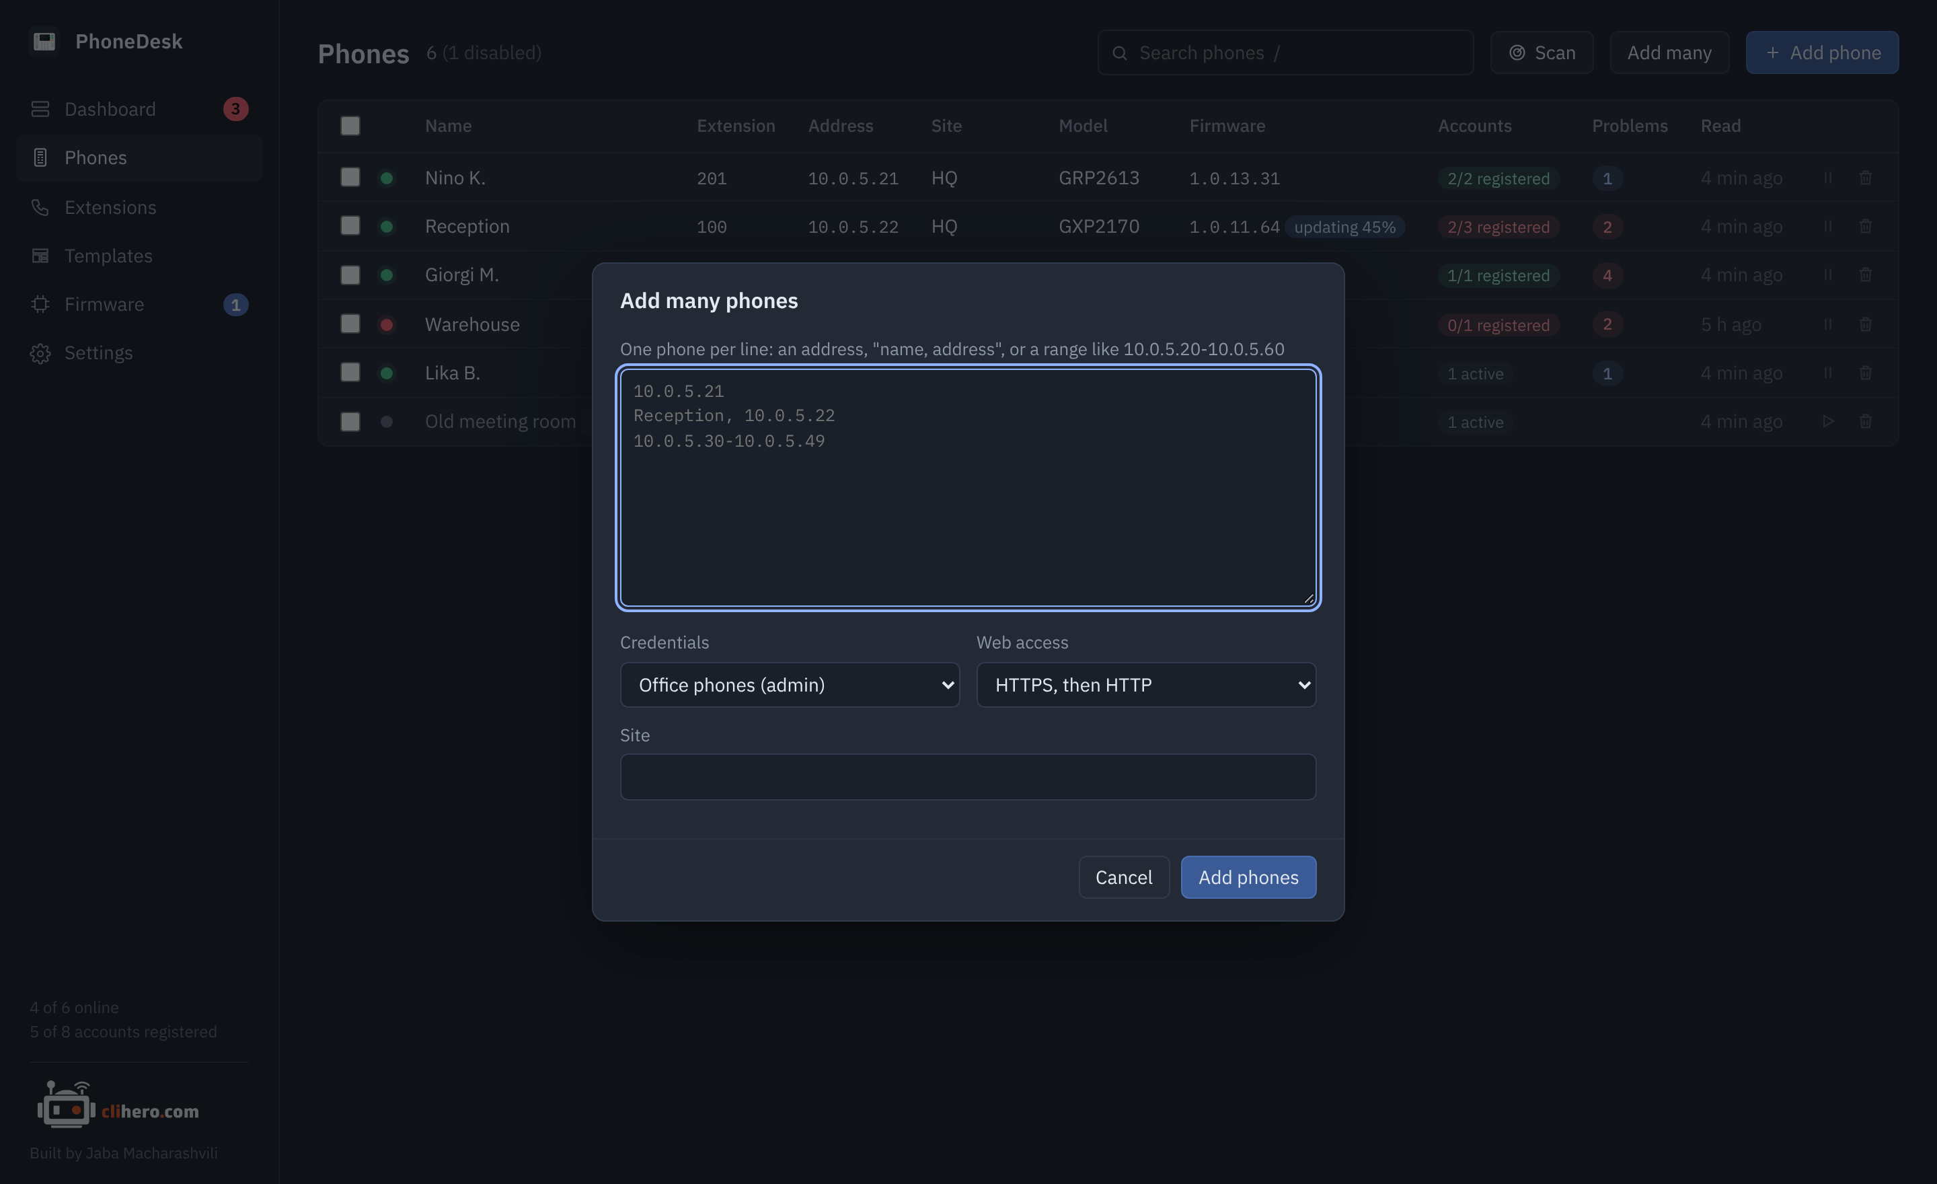Delete the Giorgi M. phone
Image resolution: width=1937 pixels, height=1184 pixels.
[x=1866, y=274]
